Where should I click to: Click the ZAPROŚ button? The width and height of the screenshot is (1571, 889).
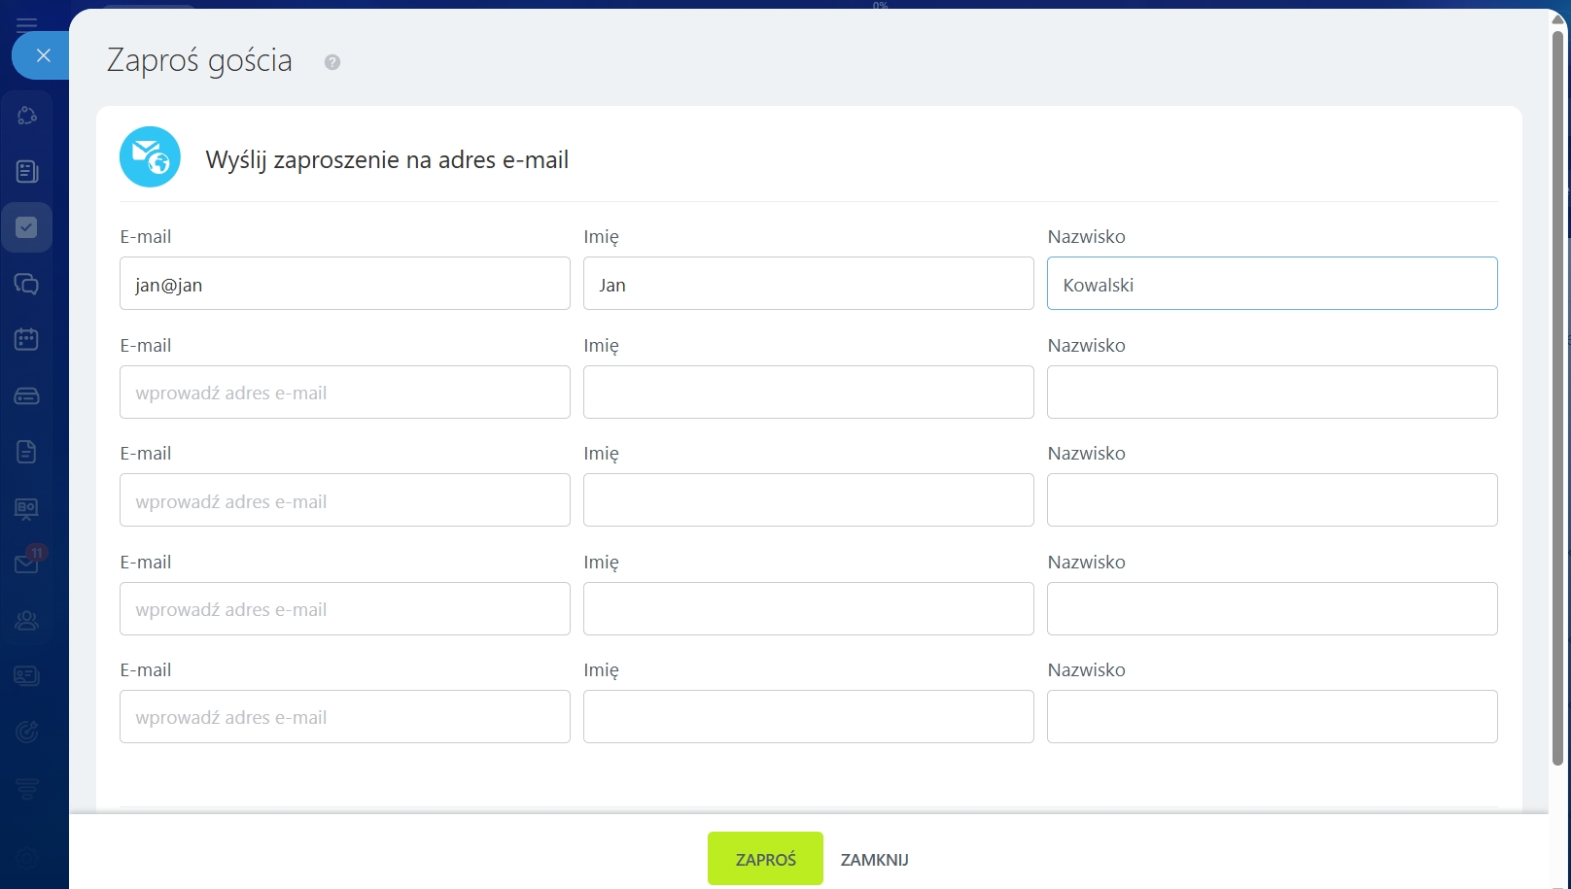(x=765, y=859)
